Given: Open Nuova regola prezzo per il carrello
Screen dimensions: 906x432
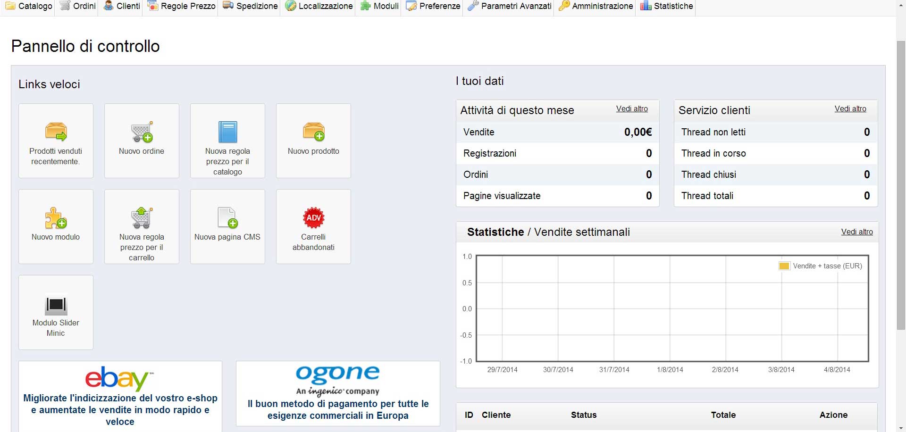Looking at the screenshot, I should click(x=142, y=226).
